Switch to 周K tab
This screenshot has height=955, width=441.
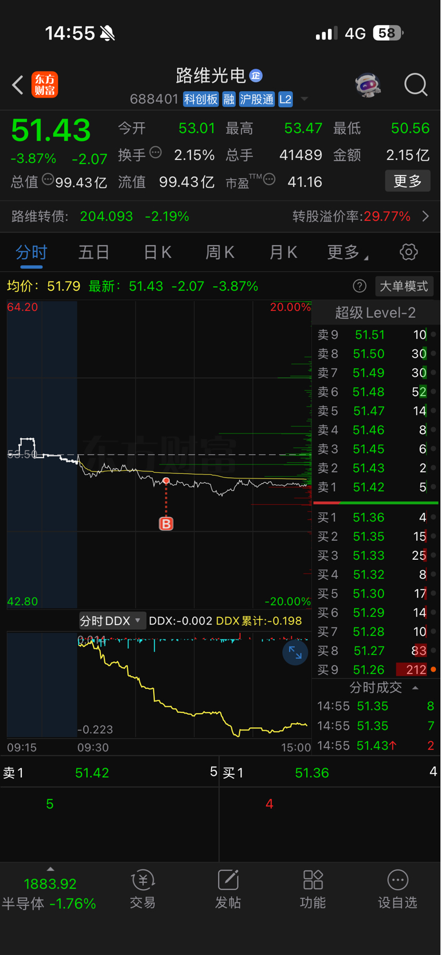click(220, 252)
